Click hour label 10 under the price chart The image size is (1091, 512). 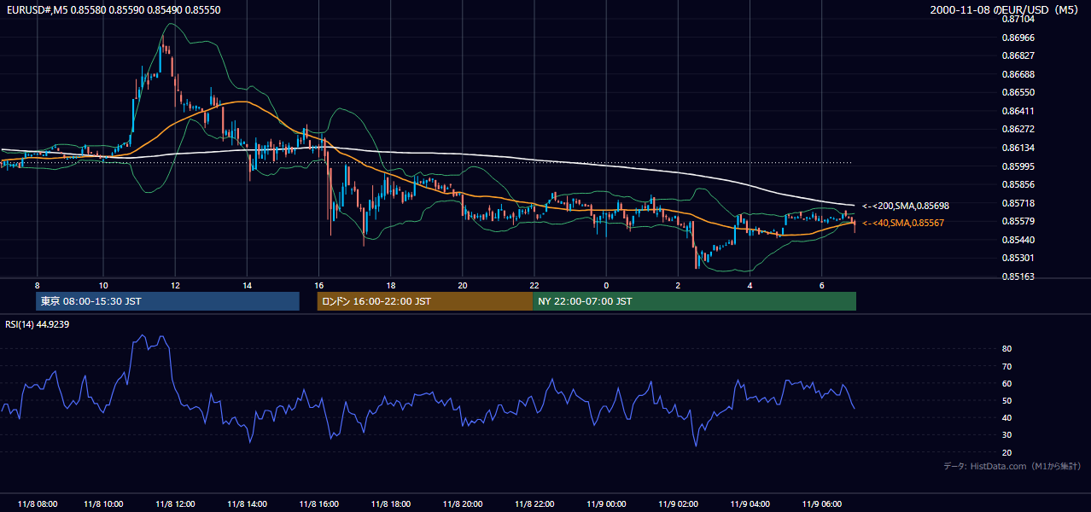(103, 285)
